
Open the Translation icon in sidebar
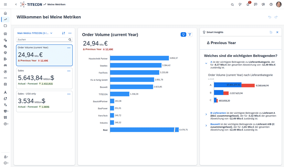click(5, 105)
